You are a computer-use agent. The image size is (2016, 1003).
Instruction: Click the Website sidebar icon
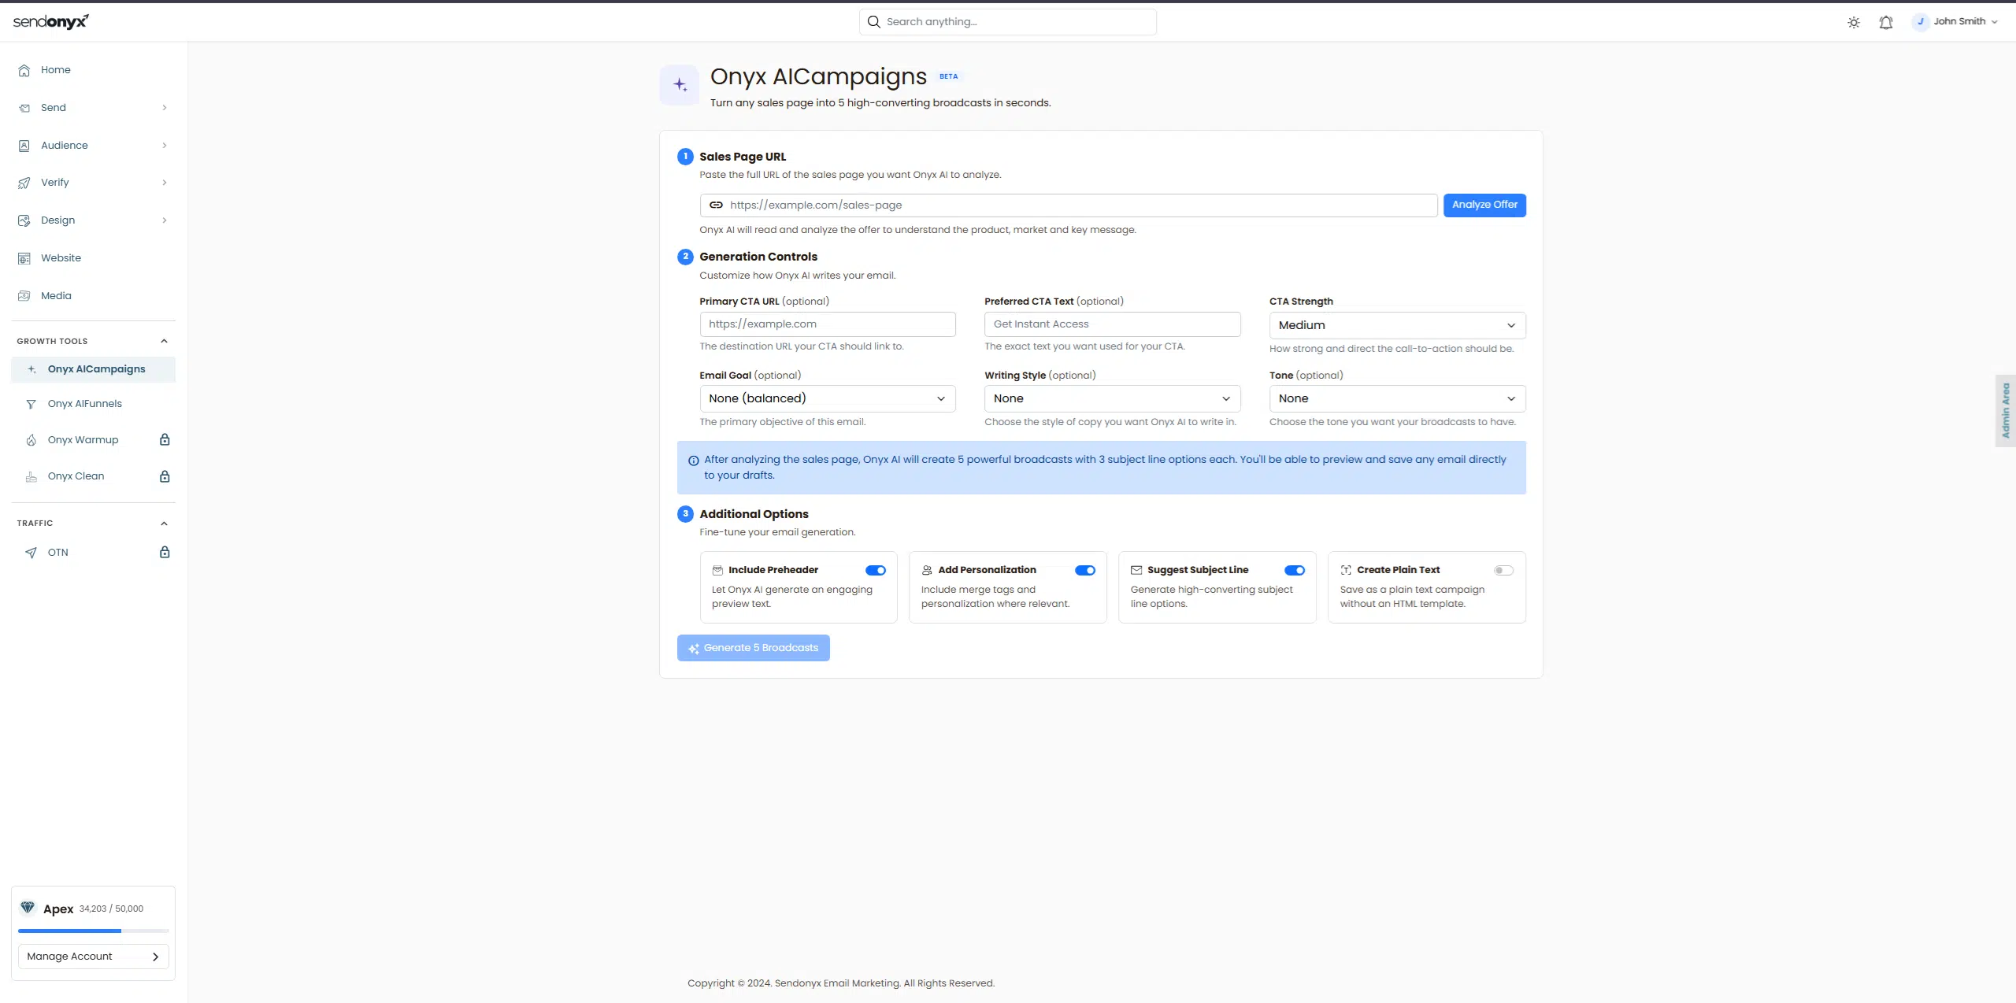(x=24, y=258)
